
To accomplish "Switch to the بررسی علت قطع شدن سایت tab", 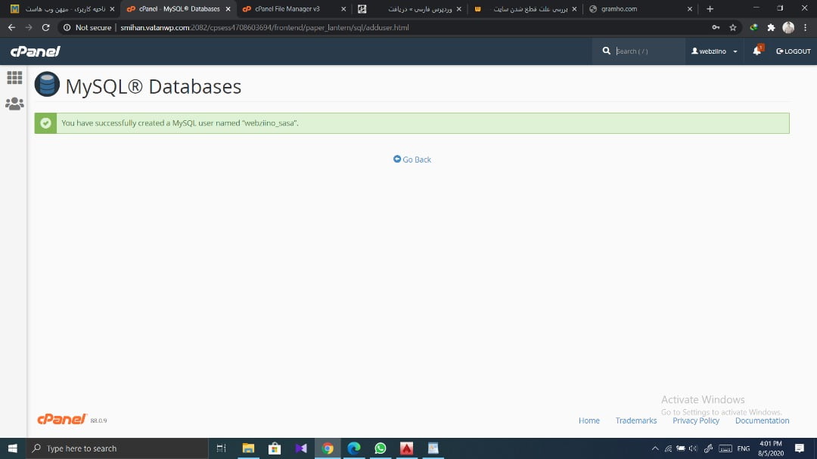I will (530, 9).
